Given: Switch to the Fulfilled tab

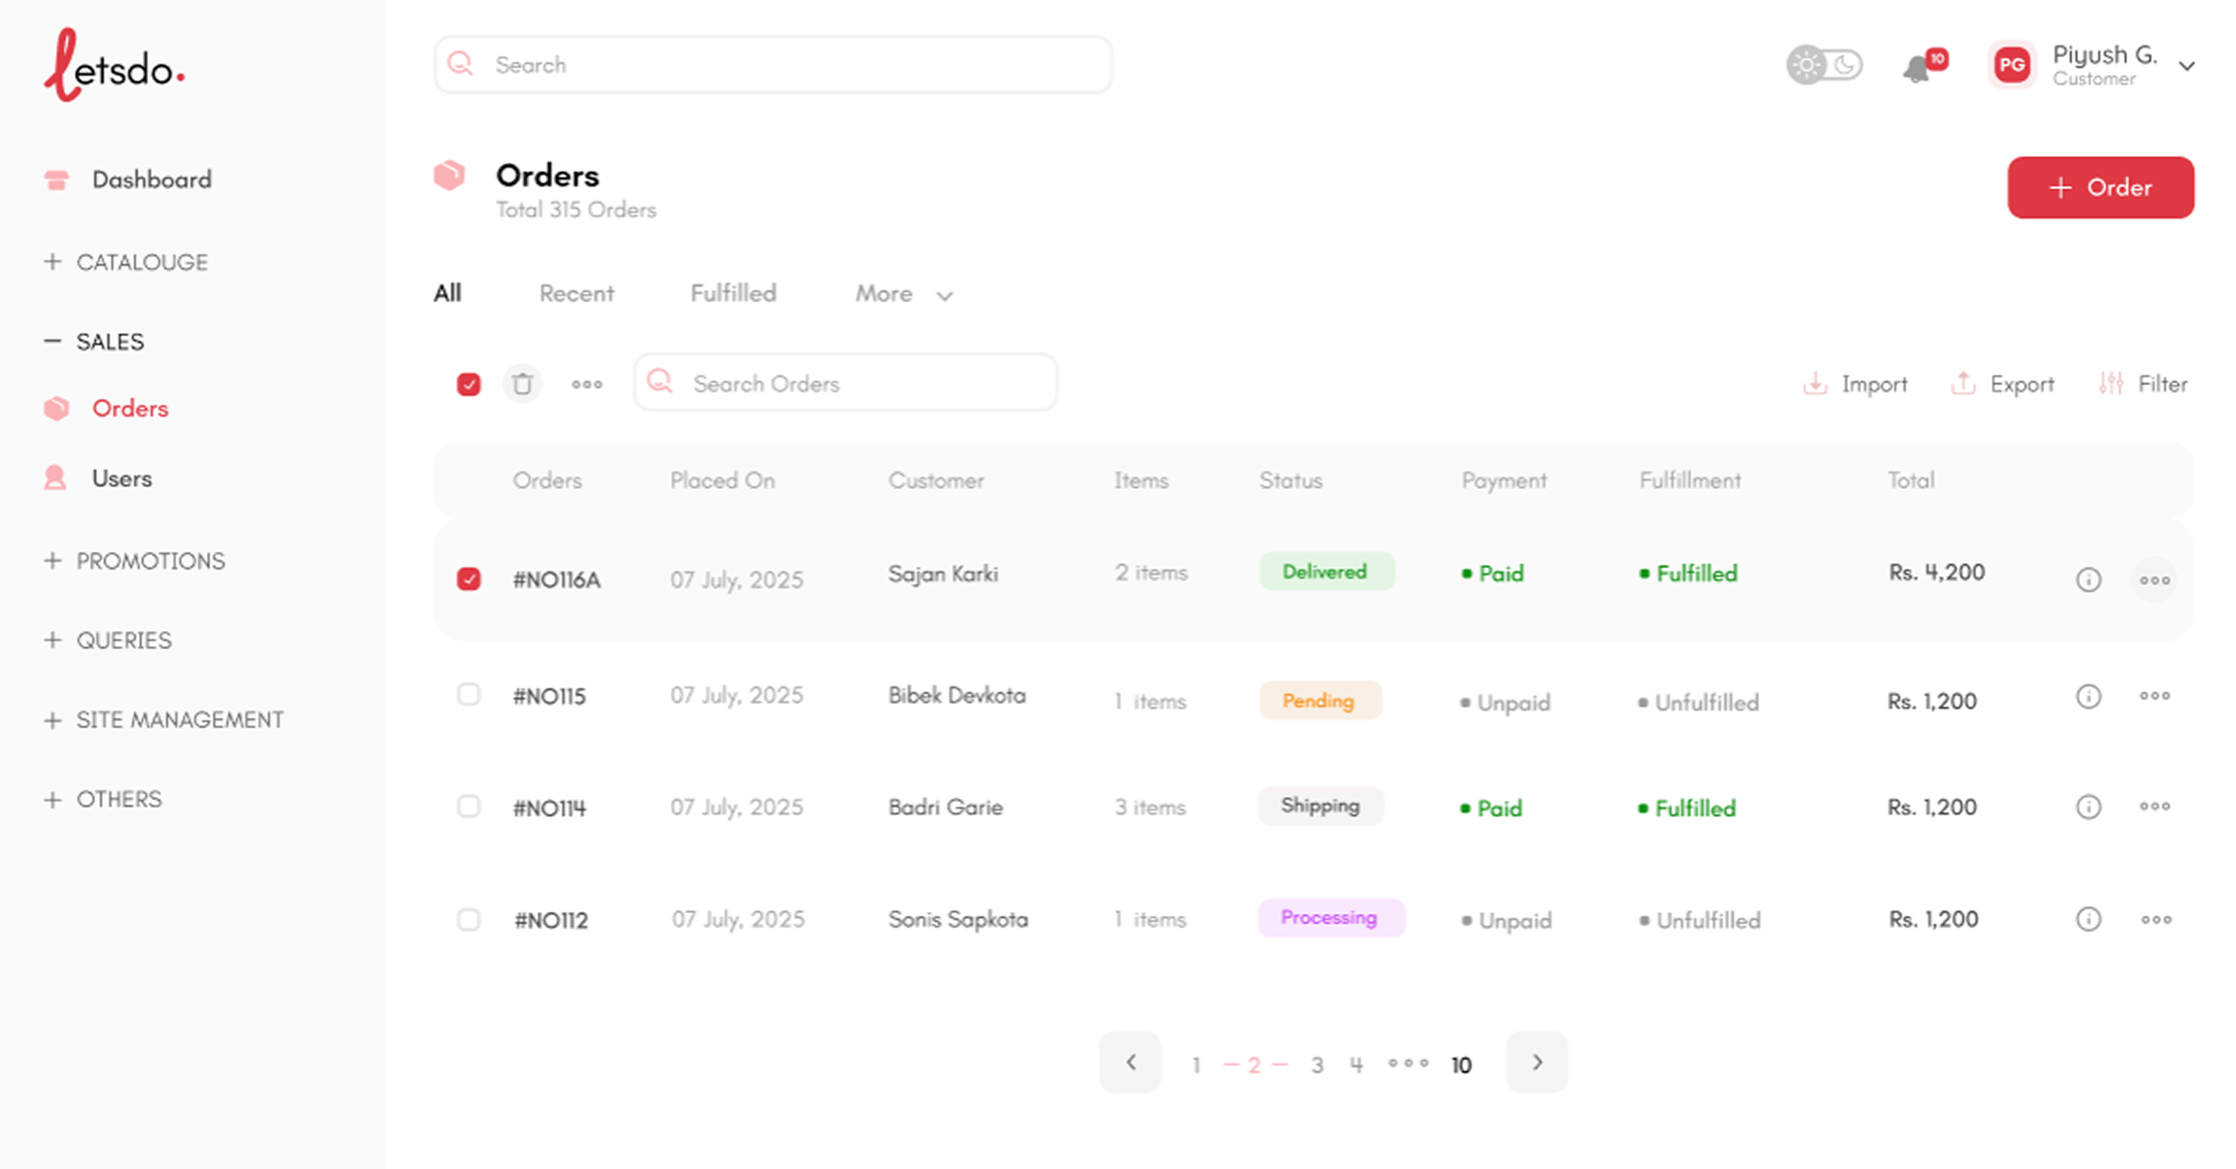Looking at the screenshot, I should pos(733,294).
